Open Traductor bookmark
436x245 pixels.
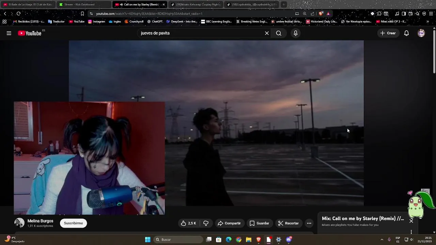click(56, 21)
